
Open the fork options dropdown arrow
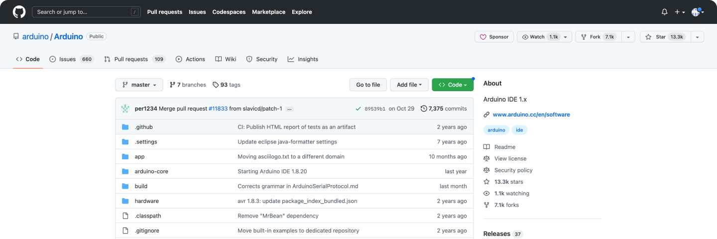[628, 37]
